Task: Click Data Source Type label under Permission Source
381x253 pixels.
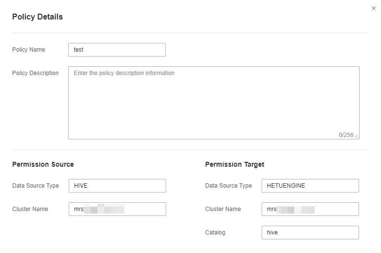Action: point(36,186)
